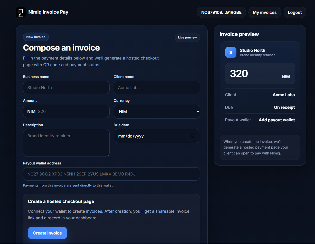
Task: Click the 'On receipt' due value
Action: coord(284,107)
